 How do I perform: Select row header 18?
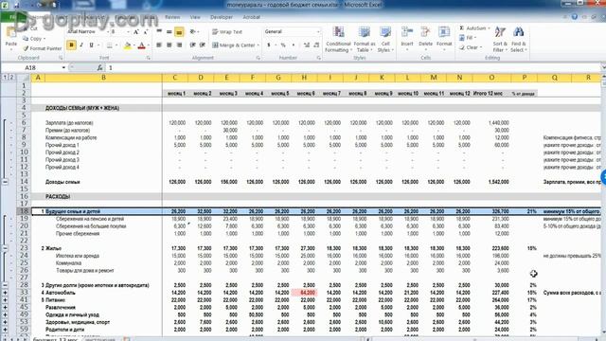24,211
